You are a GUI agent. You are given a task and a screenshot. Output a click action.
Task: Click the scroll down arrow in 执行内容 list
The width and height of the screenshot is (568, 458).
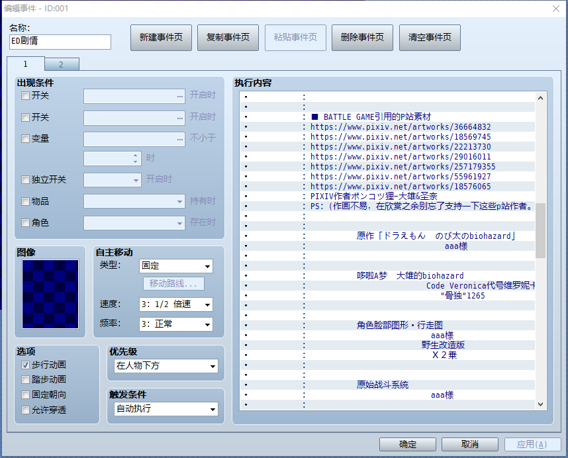click(540, 404)
